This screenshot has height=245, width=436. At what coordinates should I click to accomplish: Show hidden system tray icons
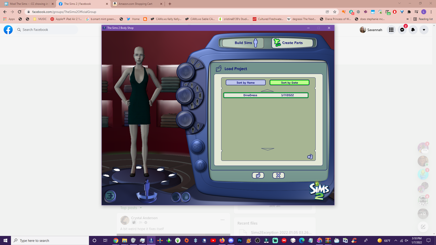(395, 240)
